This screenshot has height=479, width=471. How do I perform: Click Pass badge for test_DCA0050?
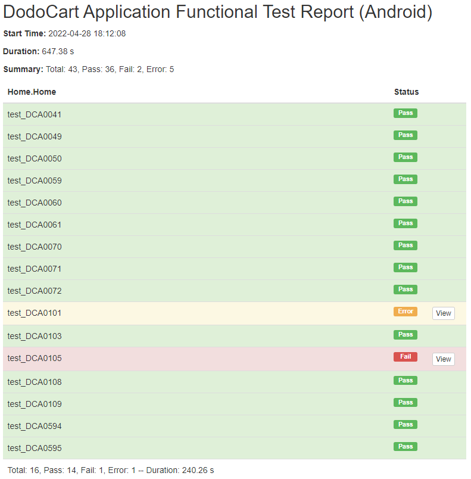pyautogui.click(x=405, y=157)
